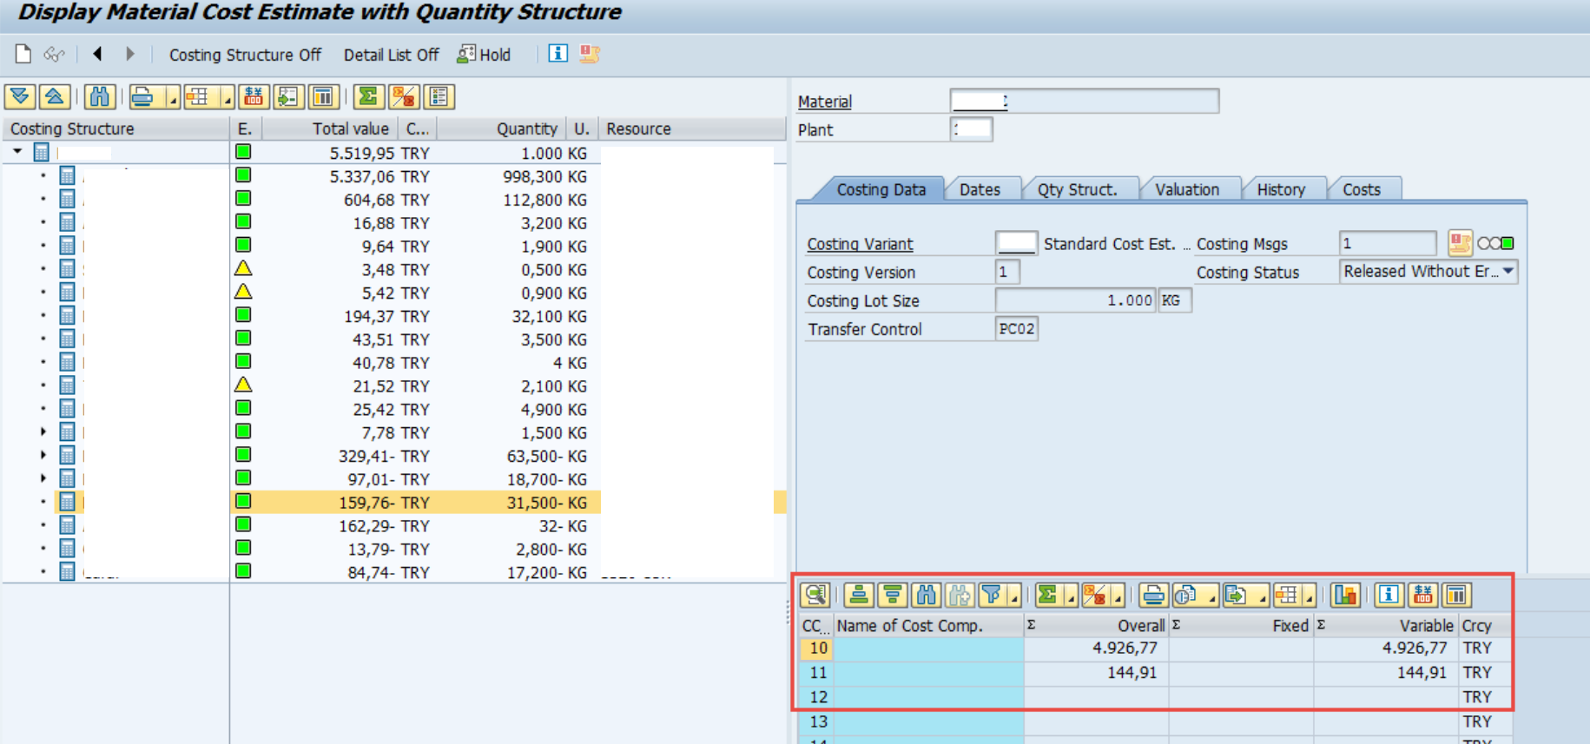Click the costing messages log icon beside Costing Msgs
Image resolution: width=1590 pixels, height=744 pixels.
click(1460, 243)
